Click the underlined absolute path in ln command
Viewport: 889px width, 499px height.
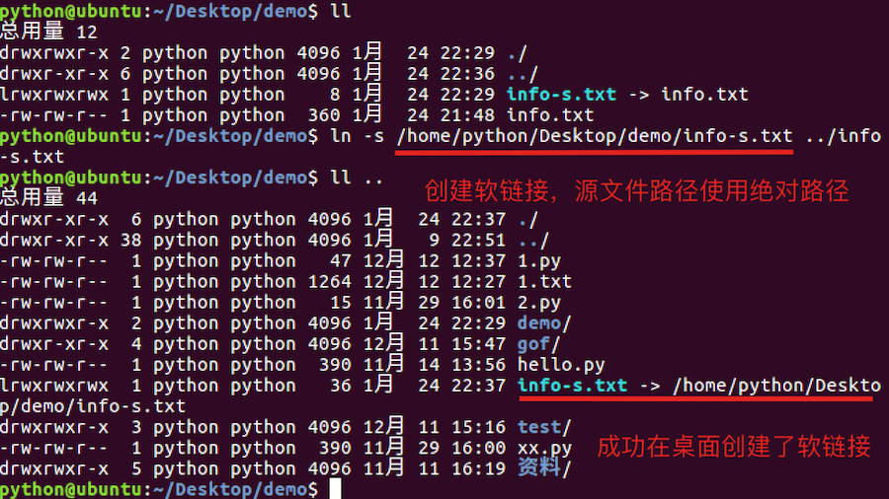(594, 136)
